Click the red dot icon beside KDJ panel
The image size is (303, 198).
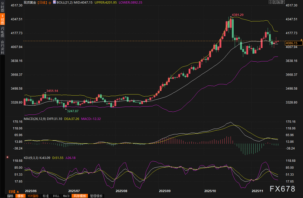coord(7,157)
